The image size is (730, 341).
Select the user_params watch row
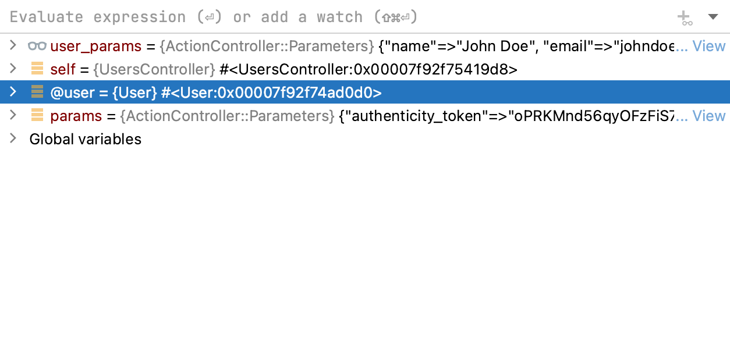[x=349, y=45]
